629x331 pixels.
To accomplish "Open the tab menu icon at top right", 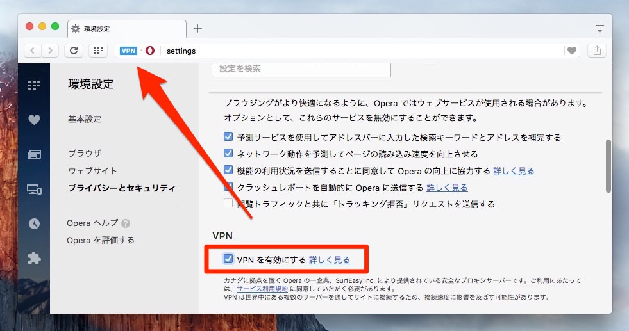I will click(x=600, y=28).
